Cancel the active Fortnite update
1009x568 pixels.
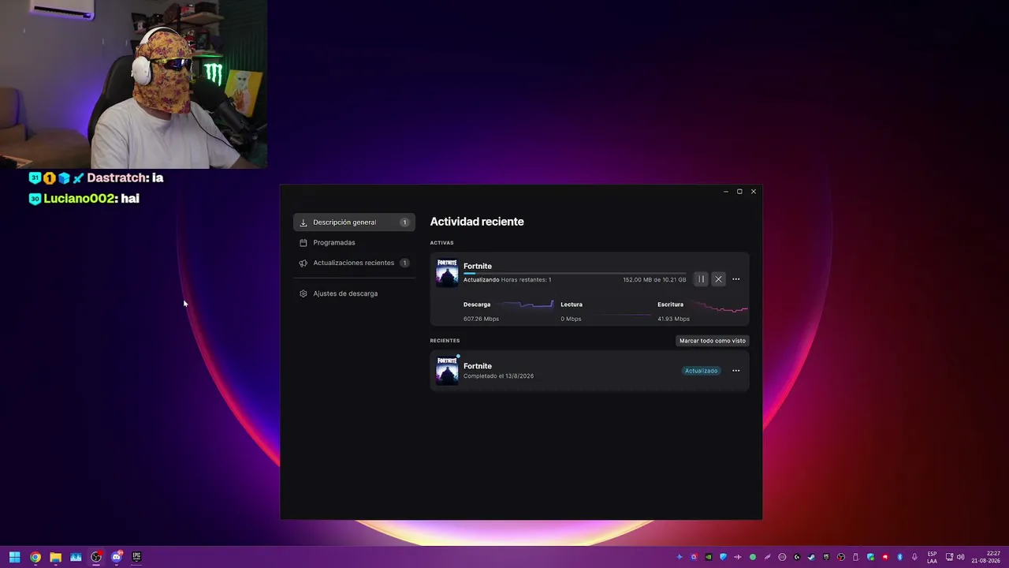tap(718, 279)
